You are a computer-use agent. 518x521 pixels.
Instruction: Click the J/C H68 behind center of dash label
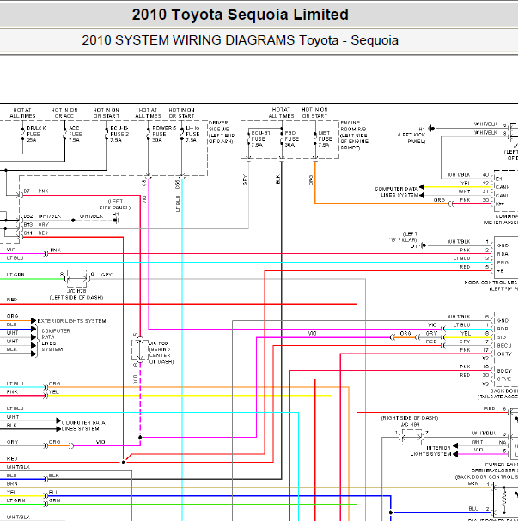coord(161,352)
